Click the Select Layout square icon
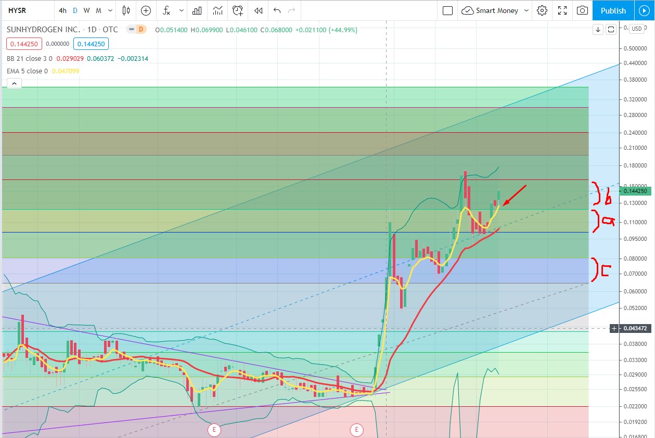Image resolution: width=655 pixels, height=438 pixels. point(447,10)
